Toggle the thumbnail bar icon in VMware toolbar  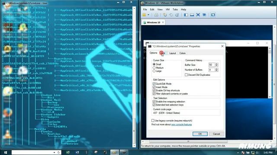[x=192, y=15]
